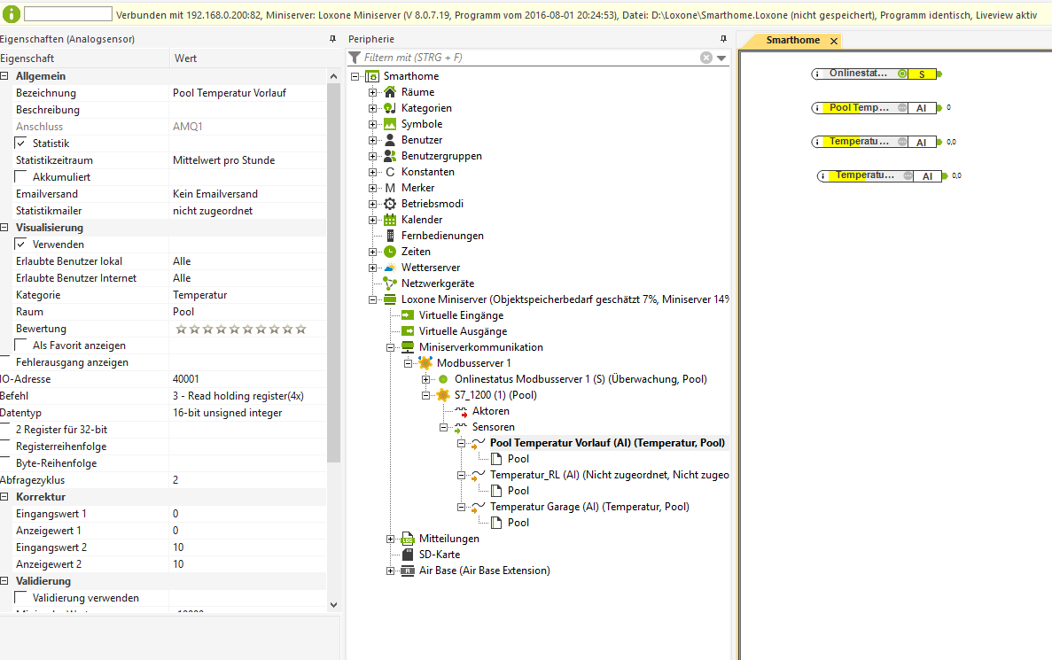Viewport: 1052px width, 660px height.
Task: Click the Räume house icon in tree
Action: 390,92
